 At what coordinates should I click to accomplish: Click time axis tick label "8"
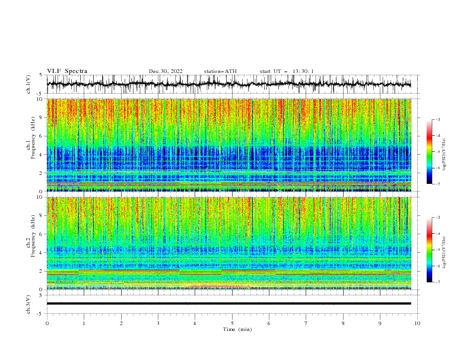pyautogui.click(x=343, y=323)
